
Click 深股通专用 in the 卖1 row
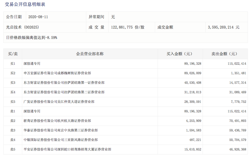click(32, 111)
